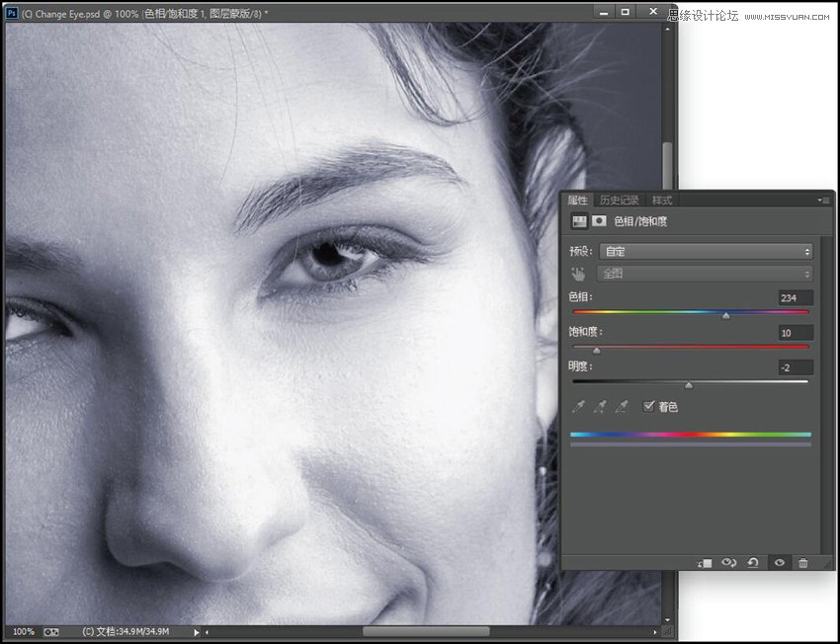Viewport: 840px width, 644px height.
Task: Switch to the 样式 (Styles) tab
Action: tap(661, 200)
